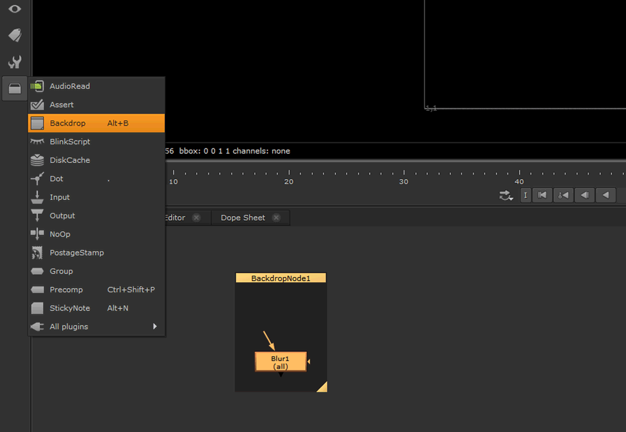626x432 pixels.
Task: Click the Other nodes toolbar icon
Action: [x=15, y=89]
